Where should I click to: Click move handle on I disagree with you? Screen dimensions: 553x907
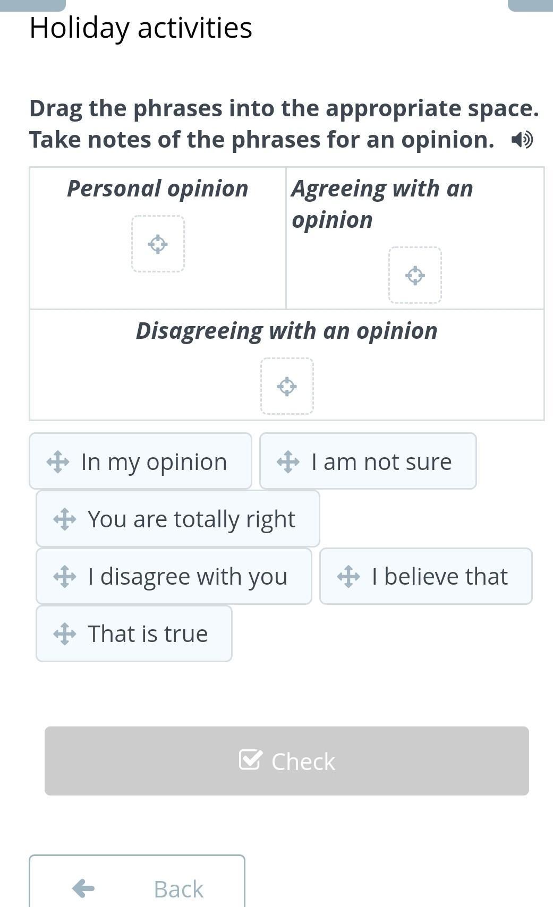(64, 576)
